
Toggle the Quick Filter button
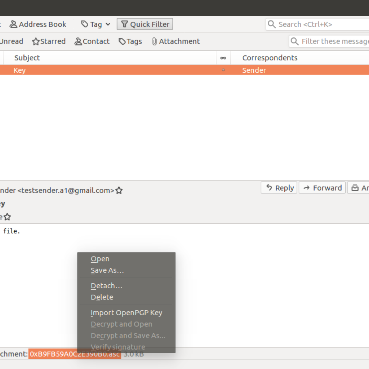point(145,25)
